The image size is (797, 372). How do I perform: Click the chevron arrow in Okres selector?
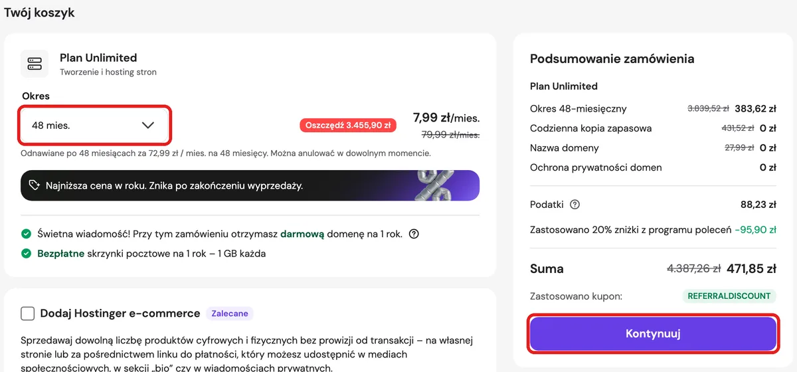click(148, 125)
